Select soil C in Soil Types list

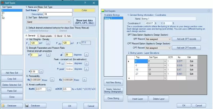[12, 15]
